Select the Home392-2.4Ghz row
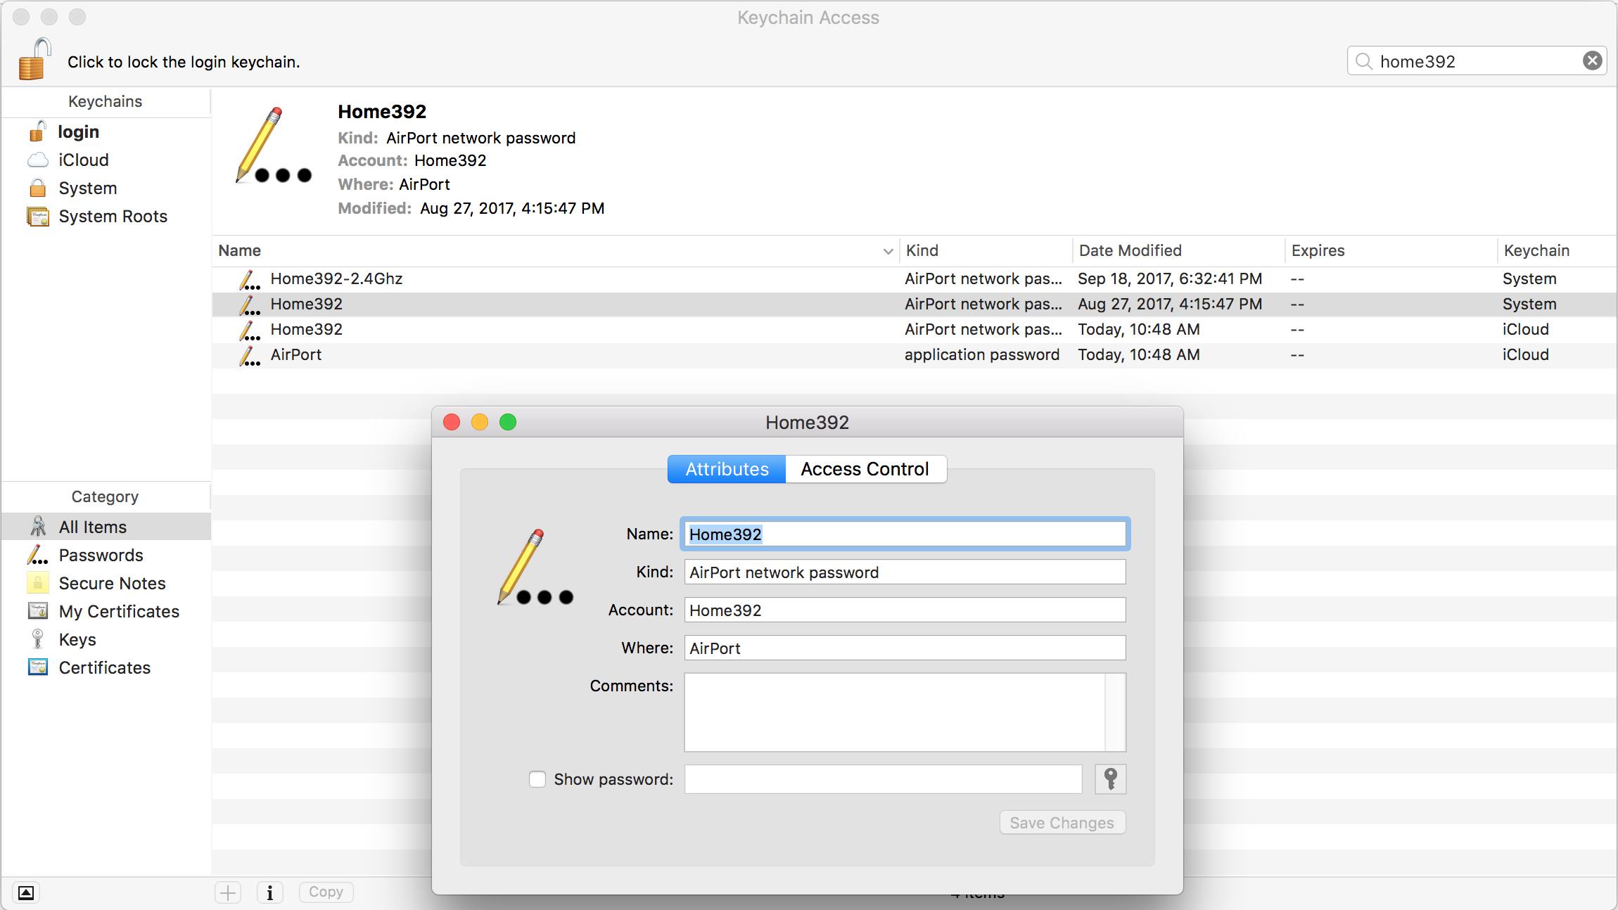Viewport: 1618px width, 910px height. coord(914,279)
